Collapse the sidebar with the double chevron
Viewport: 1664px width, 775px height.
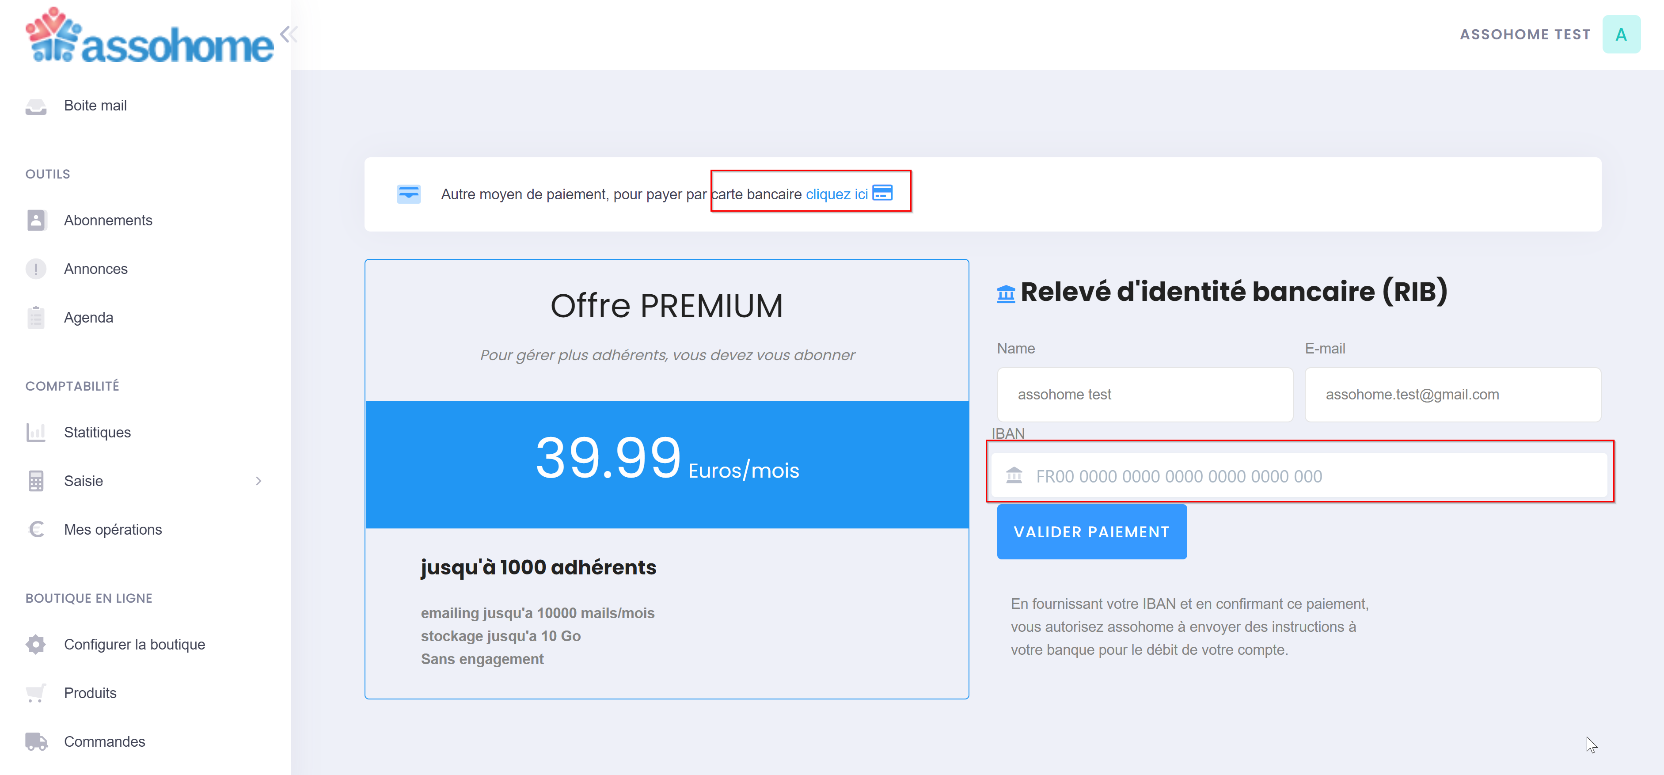click(x=288, y=34)
